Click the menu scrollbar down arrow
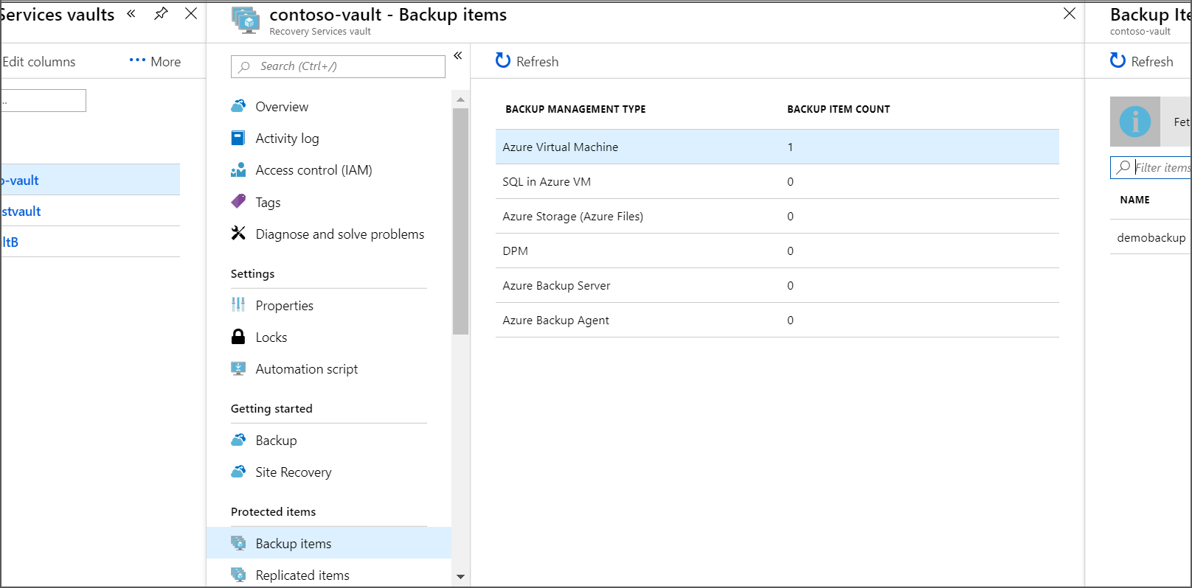This screenshot has width=1192, height=588. coord(460,576)
